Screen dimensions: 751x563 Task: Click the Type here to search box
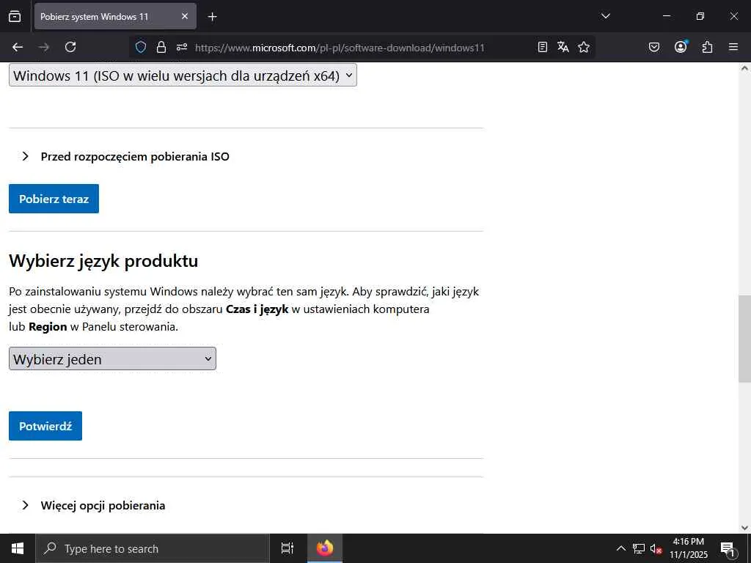pos(153,548)
